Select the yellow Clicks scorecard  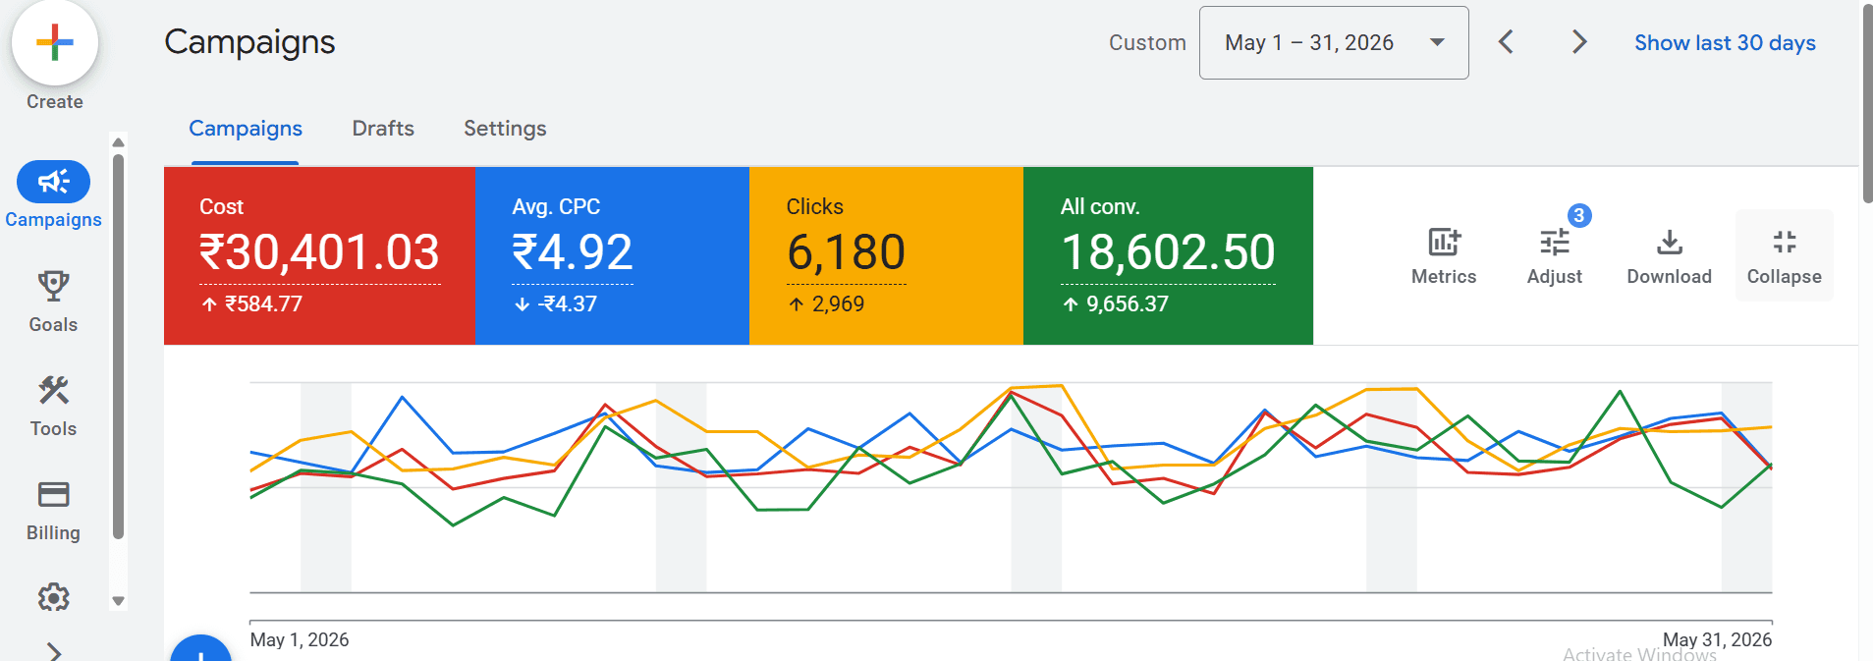point(886,255)
